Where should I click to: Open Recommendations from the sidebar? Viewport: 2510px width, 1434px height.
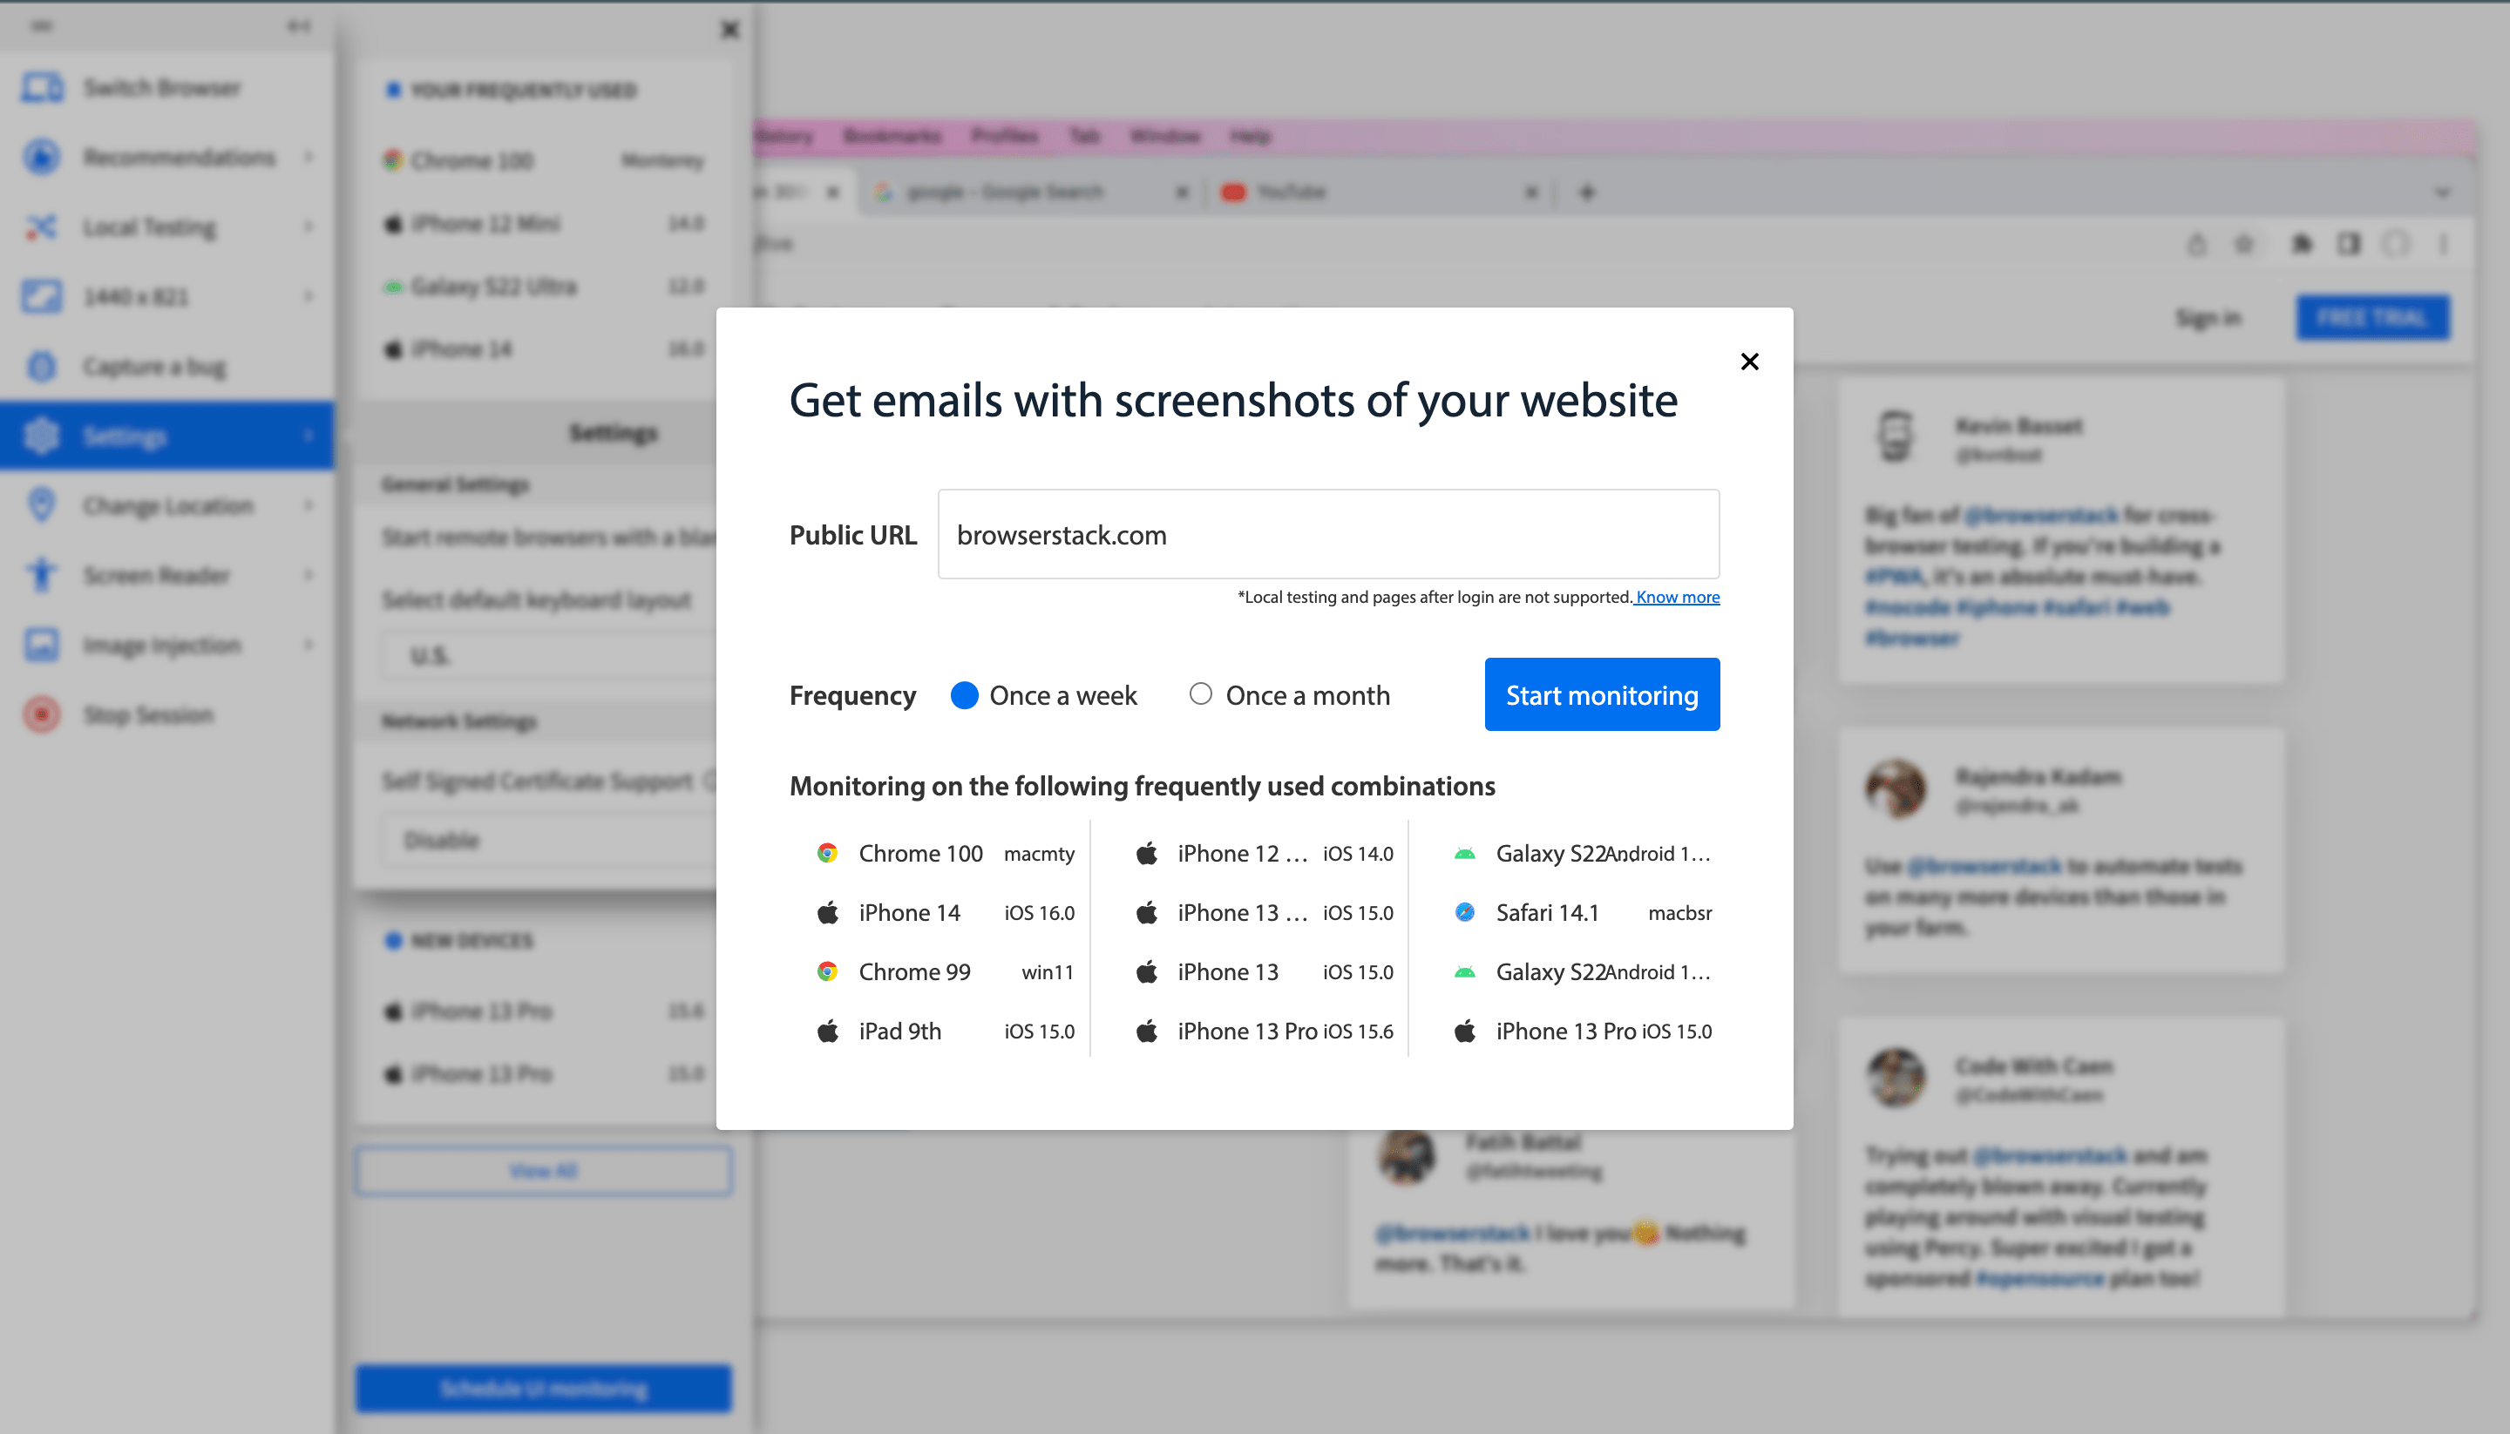click(x=179, y=157)
